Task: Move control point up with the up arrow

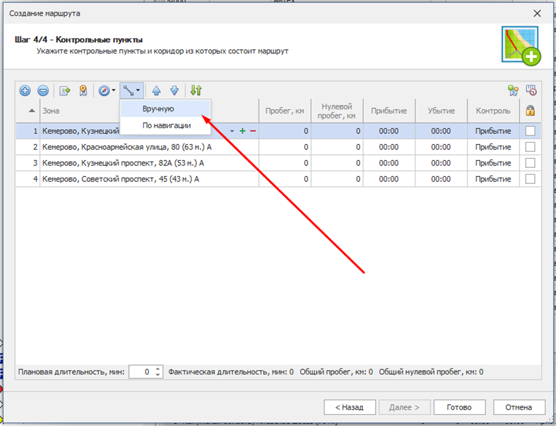Action: tap(156, 90)
